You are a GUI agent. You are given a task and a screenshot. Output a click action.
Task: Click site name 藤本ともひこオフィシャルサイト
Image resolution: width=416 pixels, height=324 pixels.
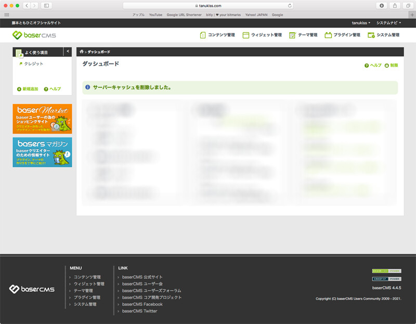36,23
